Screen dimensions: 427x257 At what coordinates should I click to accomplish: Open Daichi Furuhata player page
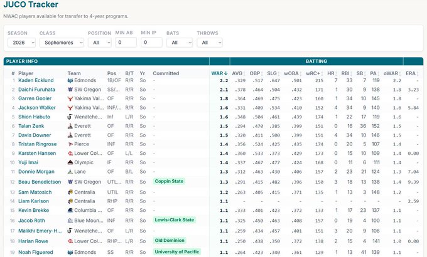[x=36, y=90]
